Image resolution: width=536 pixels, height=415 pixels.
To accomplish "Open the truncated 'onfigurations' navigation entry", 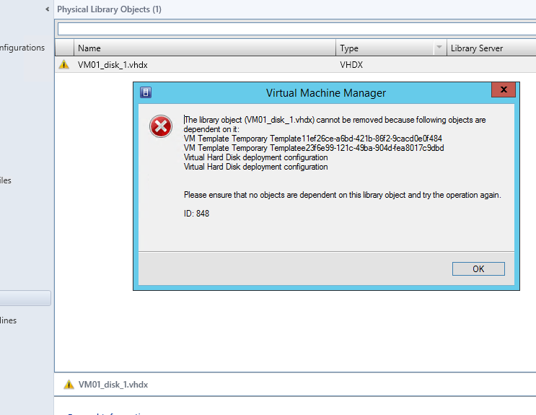I will point(22,48).
